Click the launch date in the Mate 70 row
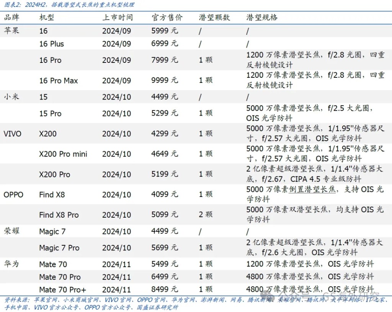Image resolution: width=392 pixels, height=312 pixels. [116, 264]
